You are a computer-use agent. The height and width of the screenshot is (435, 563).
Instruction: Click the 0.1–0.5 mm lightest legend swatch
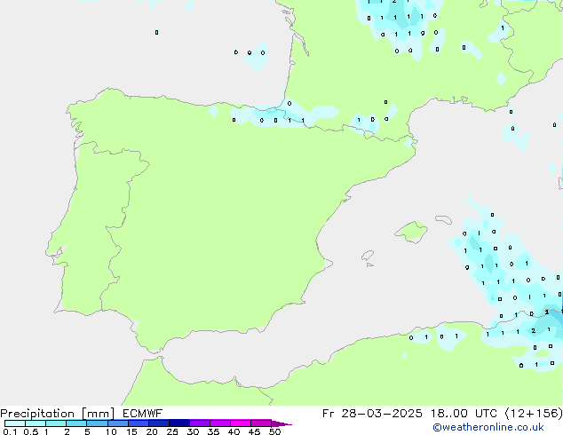tap(15, 423)
